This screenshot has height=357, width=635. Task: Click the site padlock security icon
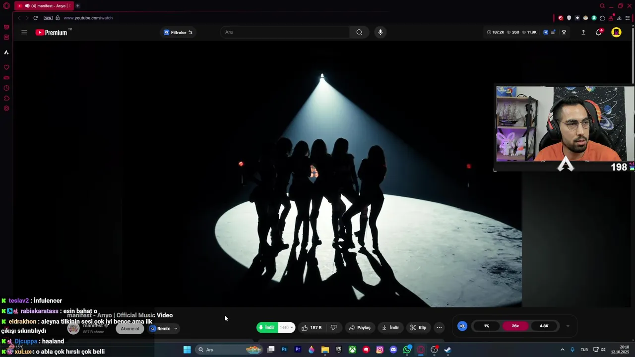tap(58, 18)
